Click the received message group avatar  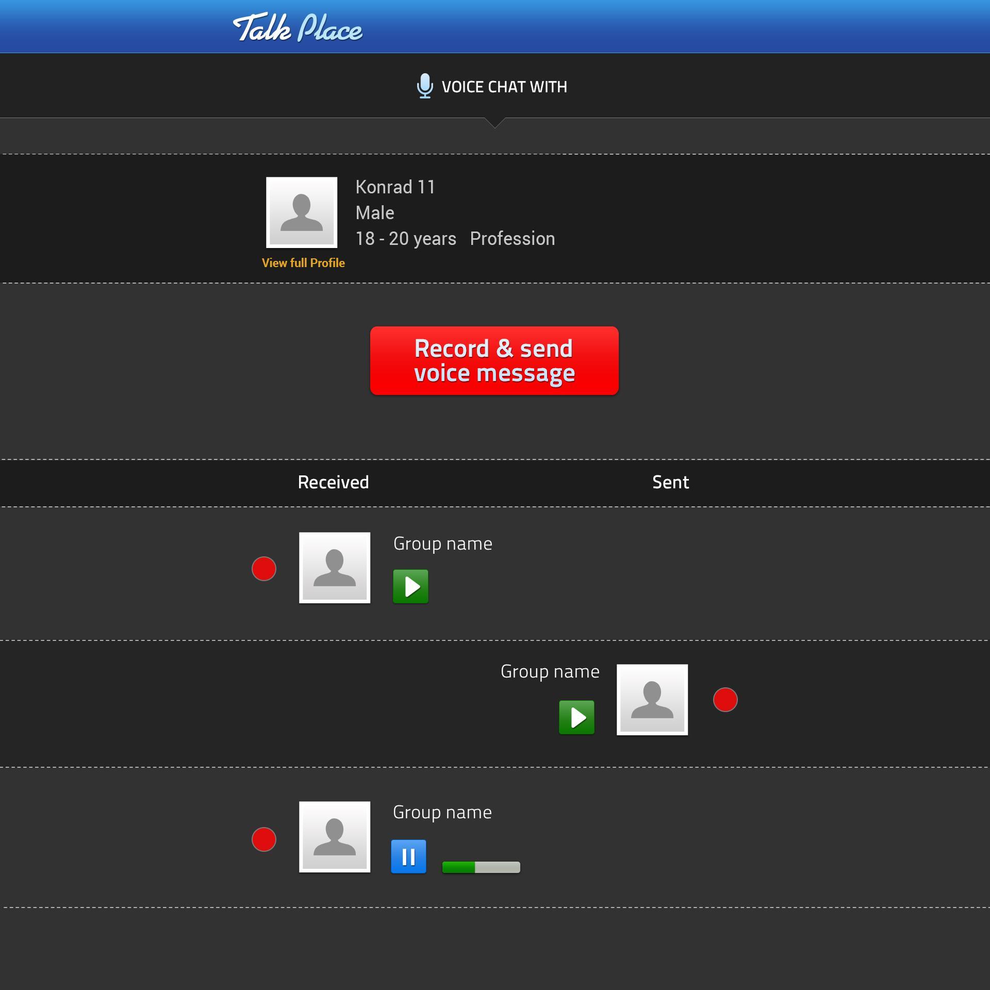[335, 568]
